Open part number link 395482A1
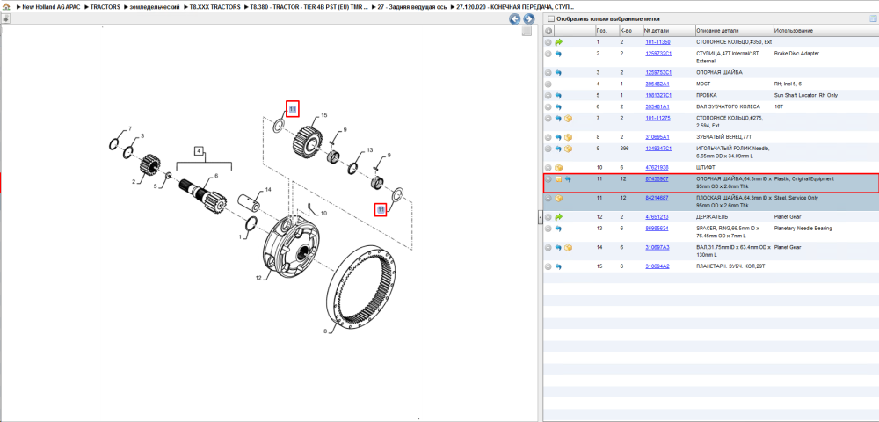Screen dimensions: 879x422 coord(657,84)
